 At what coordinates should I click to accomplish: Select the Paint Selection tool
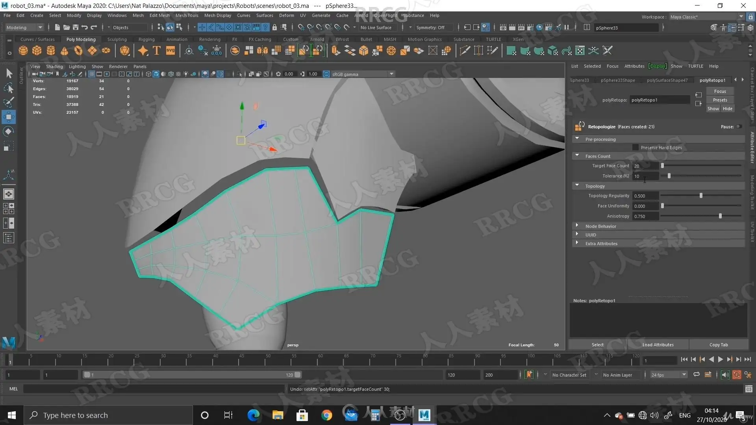(9, 102)
